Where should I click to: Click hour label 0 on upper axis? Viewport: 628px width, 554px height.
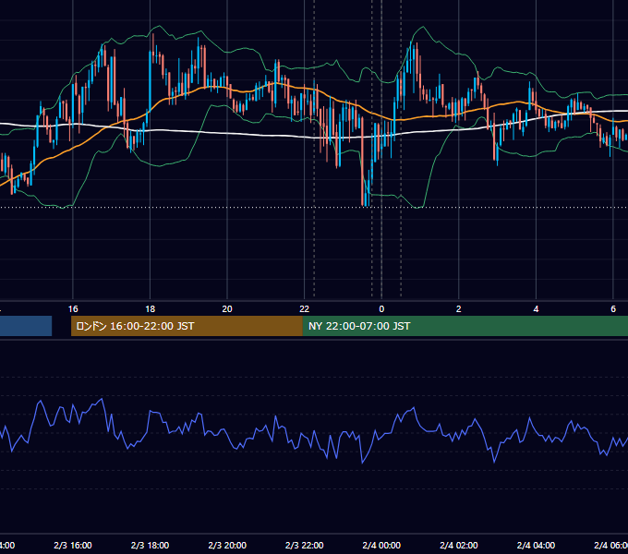click(x=381, y=309)
